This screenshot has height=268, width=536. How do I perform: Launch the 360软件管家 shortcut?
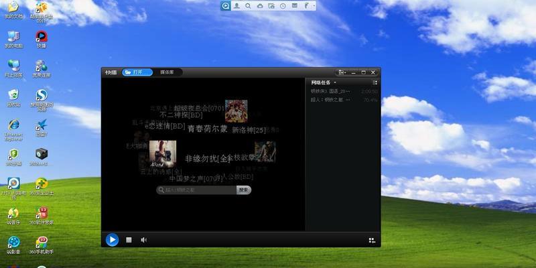click(42, 216)
